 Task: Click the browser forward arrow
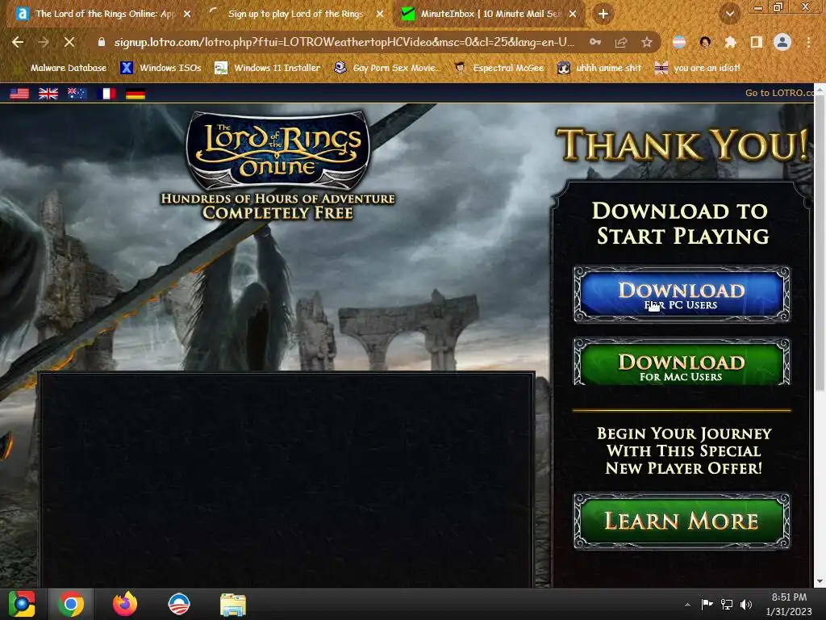tap(44, 42)
